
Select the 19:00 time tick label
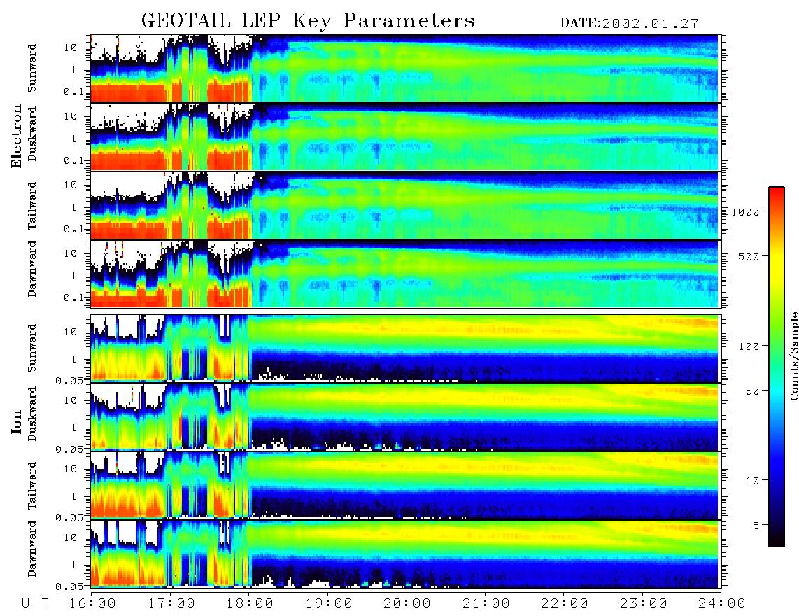(329, 603)
